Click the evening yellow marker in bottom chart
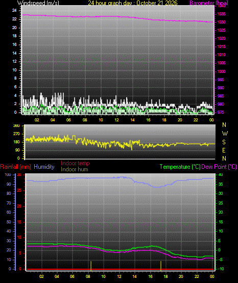238x283 pixels. click(x=161, y=266)
